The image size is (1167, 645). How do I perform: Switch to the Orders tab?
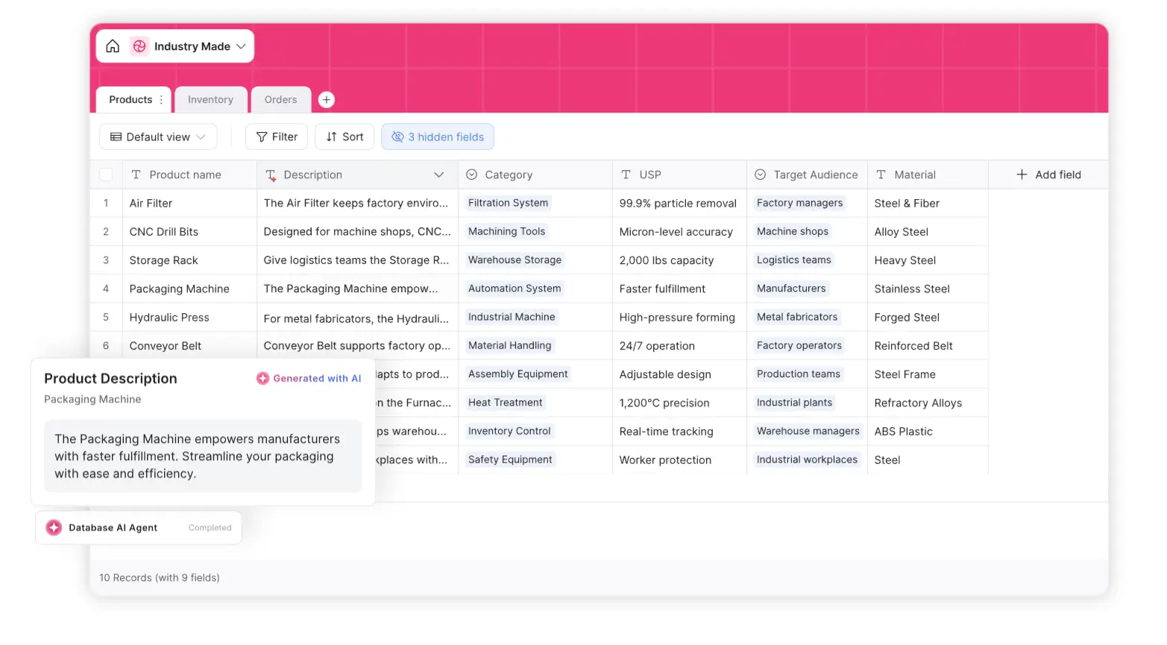tap(280, 100)
